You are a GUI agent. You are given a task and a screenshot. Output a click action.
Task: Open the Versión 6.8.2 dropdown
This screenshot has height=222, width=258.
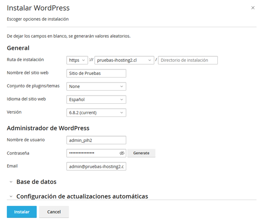pos(96,113)
